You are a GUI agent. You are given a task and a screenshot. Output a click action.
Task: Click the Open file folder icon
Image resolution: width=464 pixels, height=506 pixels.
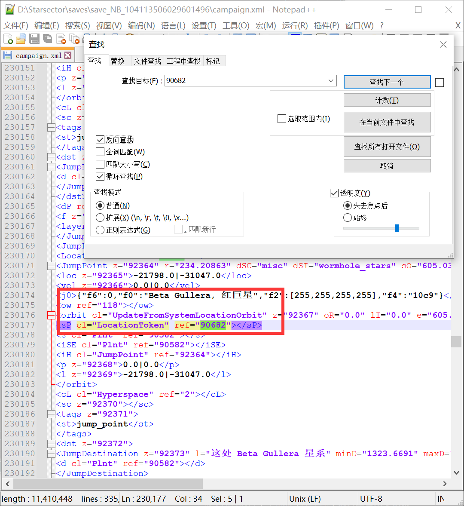tap(21, 39)
